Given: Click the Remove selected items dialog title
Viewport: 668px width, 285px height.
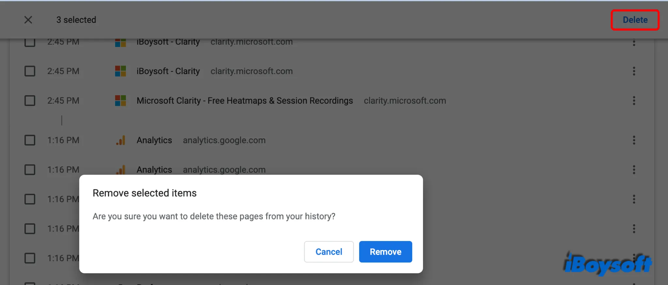Looking at the screenshot, I should (144, 193).
